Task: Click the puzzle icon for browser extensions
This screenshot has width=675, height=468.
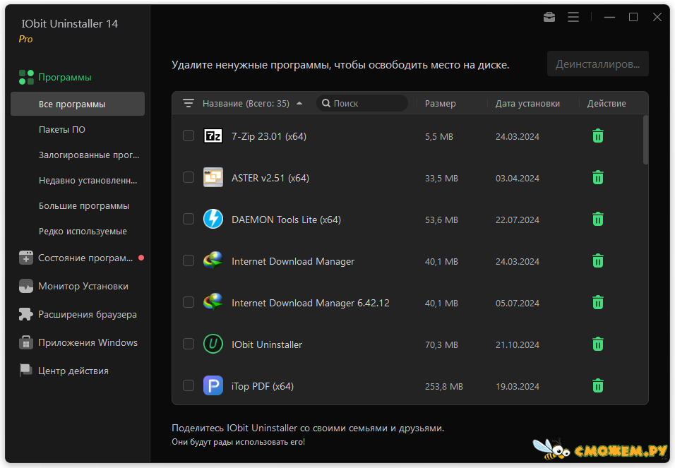Action: [26, 314]
